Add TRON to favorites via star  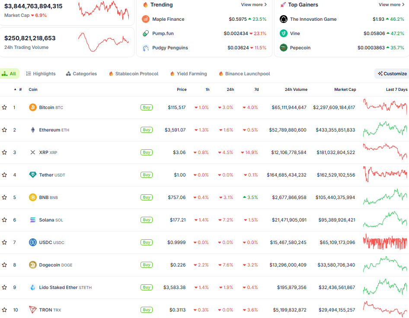point(5,309)
